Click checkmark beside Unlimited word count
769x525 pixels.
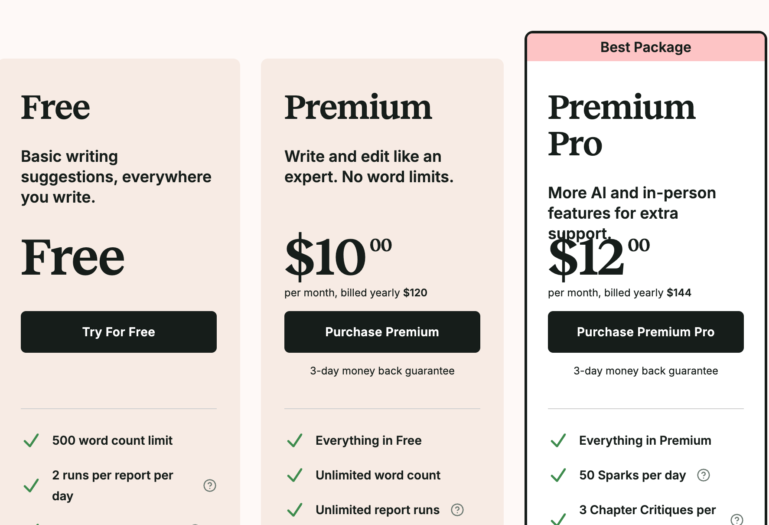(x=295, y=475)
